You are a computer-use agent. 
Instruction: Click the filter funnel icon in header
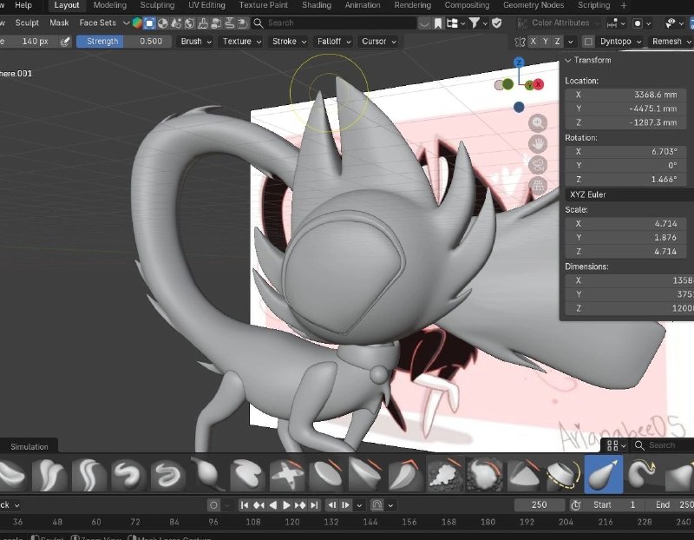[474, 23]
